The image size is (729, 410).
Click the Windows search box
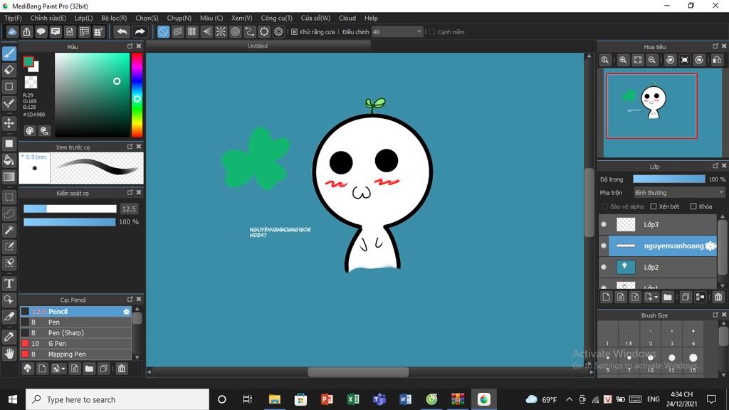(117, 399)
